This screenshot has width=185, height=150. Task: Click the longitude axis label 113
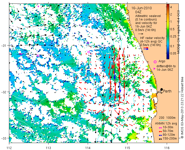[48, 148]
